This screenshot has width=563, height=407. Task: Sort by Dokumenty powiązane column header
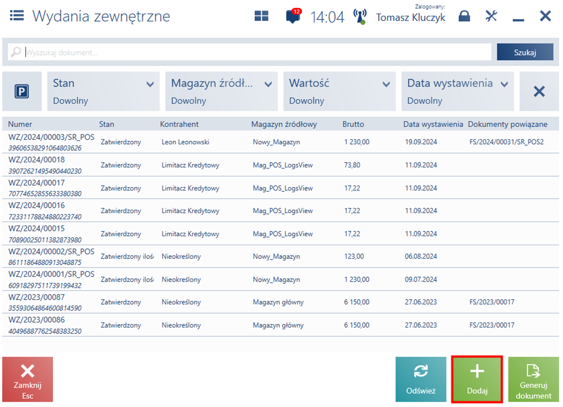[507, 124]
